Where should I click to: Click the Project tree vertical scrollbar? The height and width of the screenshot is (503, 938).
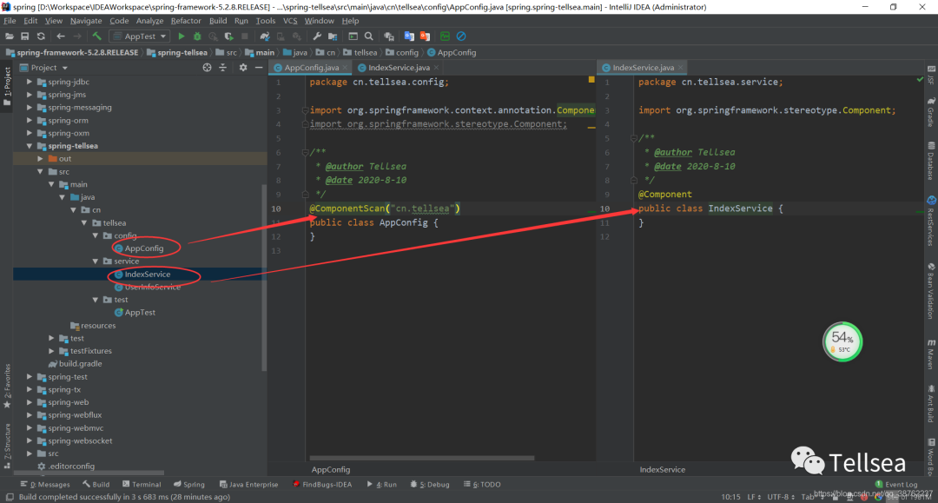(264, 278)
